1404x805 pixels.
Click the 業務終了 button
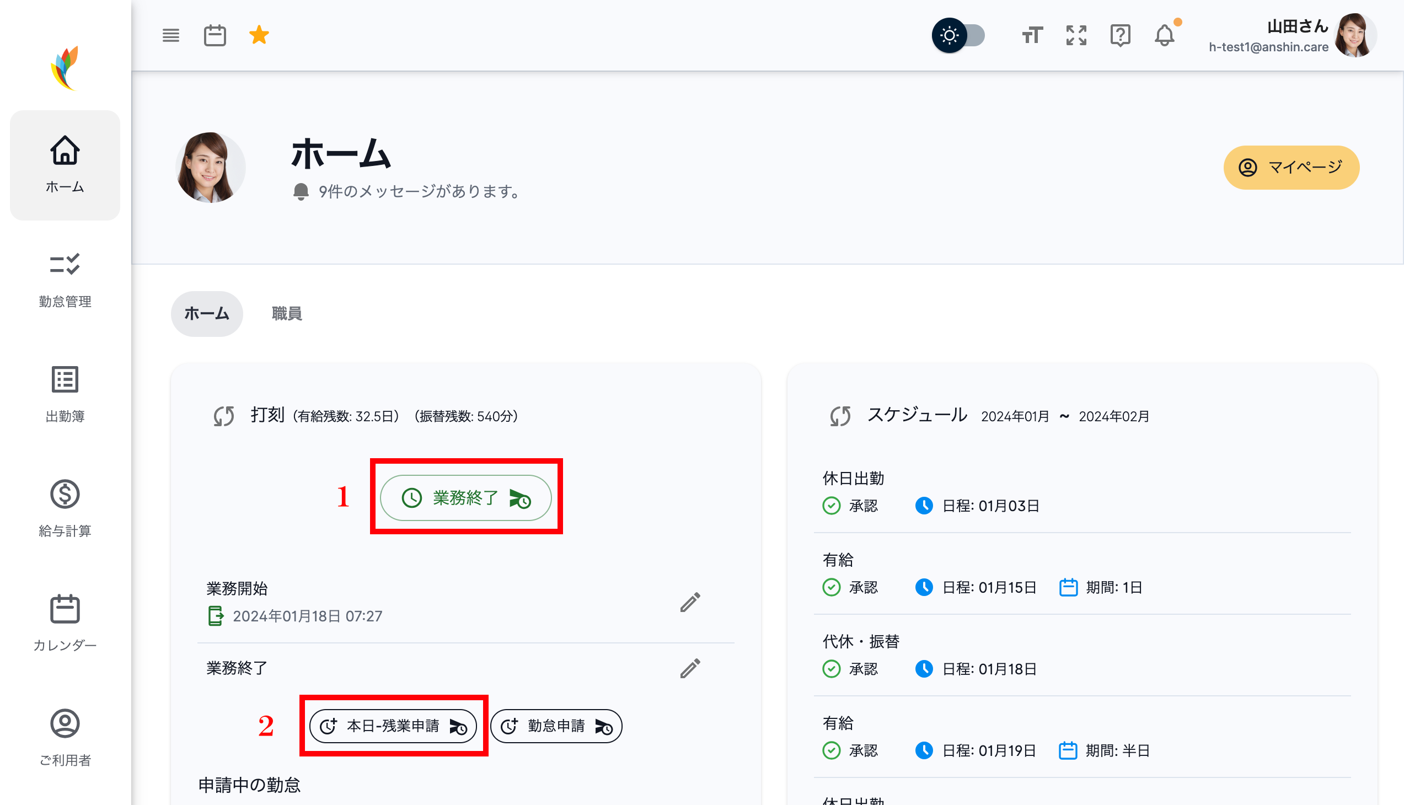tap(465, 497)
